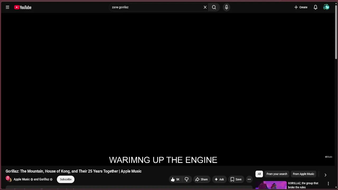Like the video with thumbs up
The height and width of the screenshot is (190, 338).
coord(175,179)
